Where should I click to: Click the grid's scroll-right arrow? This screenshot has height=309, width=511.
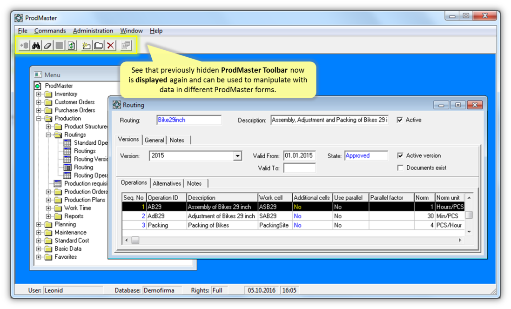[x=460, y=240]
